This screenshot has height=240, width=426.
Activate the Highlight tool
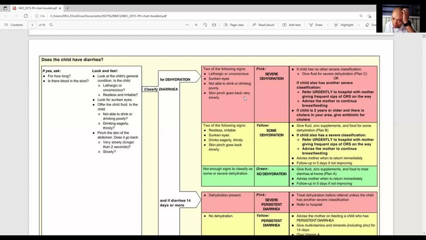pos(344,25)
